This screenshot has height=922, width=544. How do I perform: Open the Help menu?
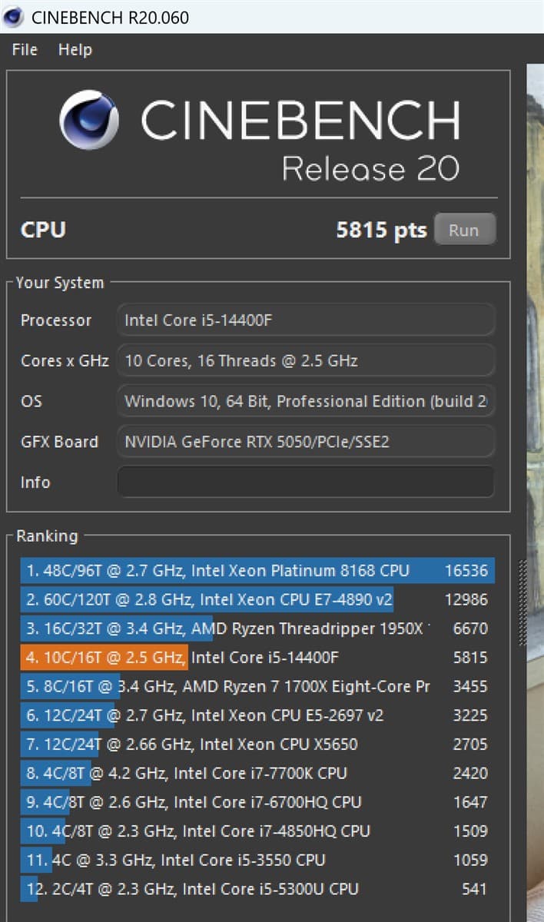click(75, 50)
